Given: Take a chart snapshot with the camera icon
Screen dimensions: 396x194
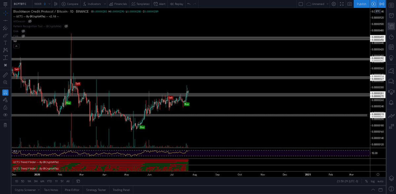Looking at the screenshot, I should (350, 4).
